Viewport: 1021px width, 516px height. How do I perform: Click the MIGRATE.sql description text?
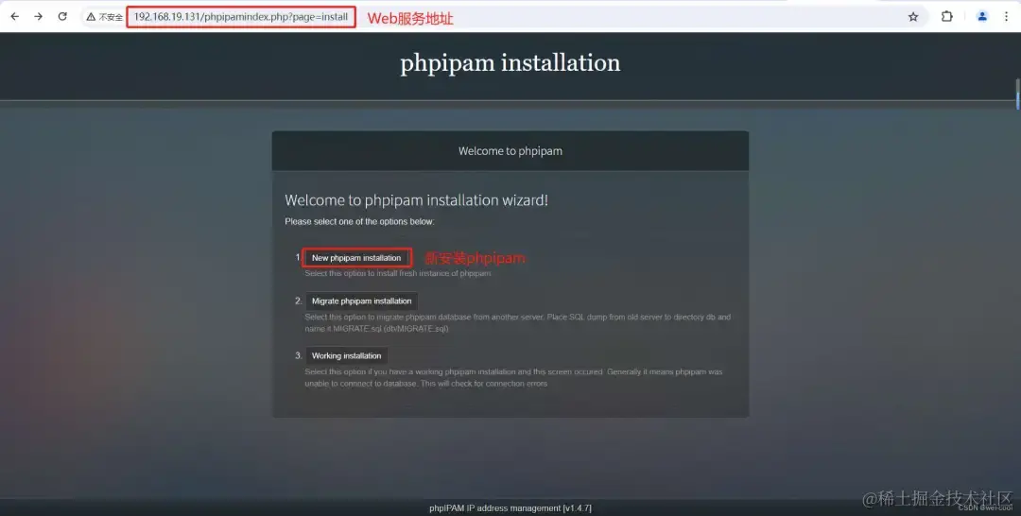518,323
